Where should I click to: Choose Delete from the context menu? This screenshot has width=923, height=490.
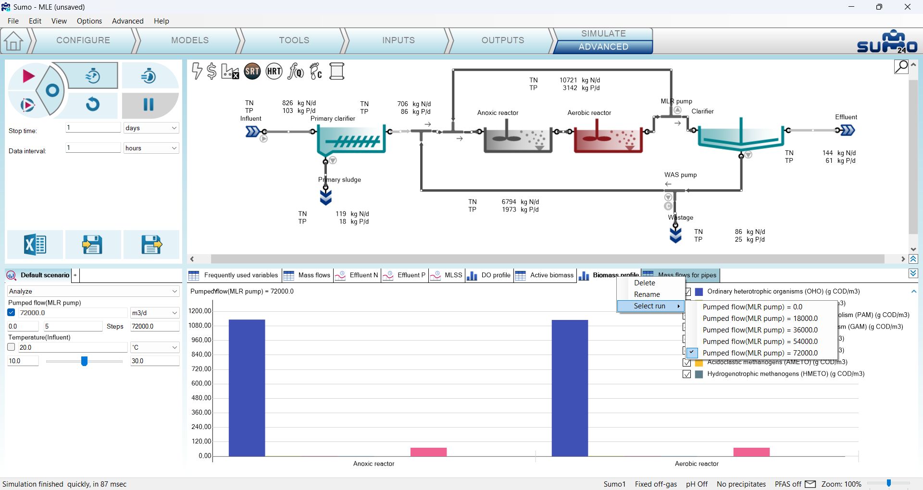[x=645, y=283]
